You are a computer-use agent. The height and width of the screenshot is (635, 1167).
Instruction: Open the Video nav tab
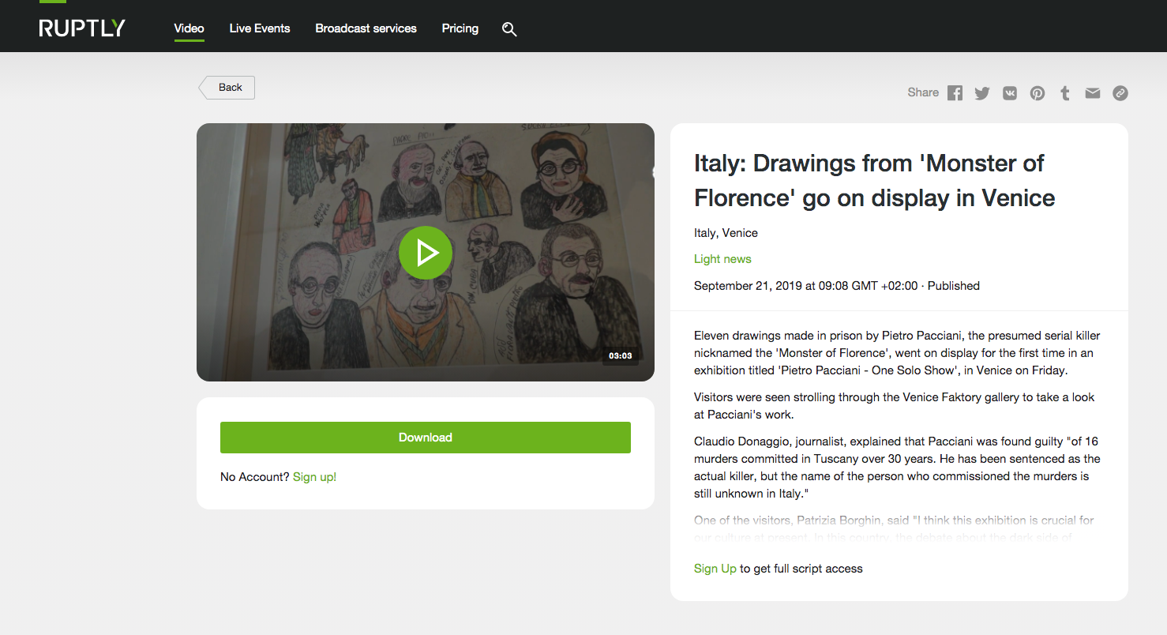(189, 28)
